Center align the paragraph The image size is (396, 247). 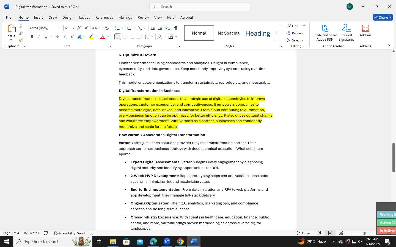point(125,37)
